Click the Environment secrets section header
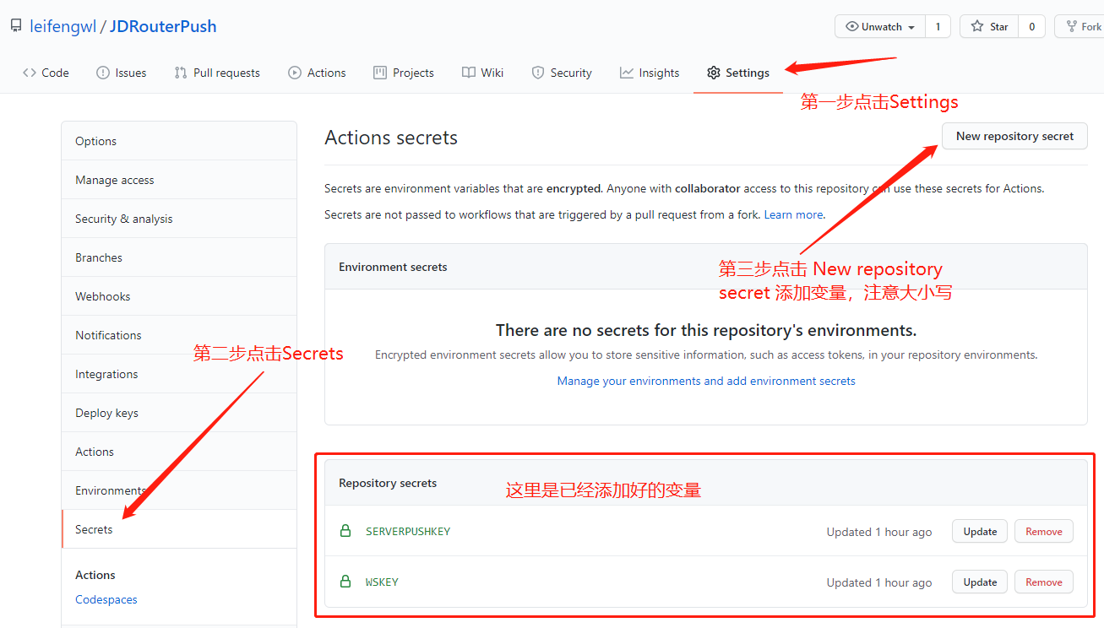Image resolution: width=1104 pixels, height=628 pixels. (393, 267)
